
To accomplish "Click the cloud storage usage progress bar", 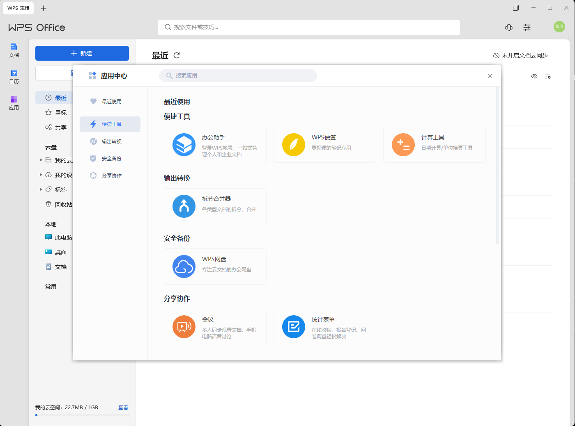I will 82,415.
